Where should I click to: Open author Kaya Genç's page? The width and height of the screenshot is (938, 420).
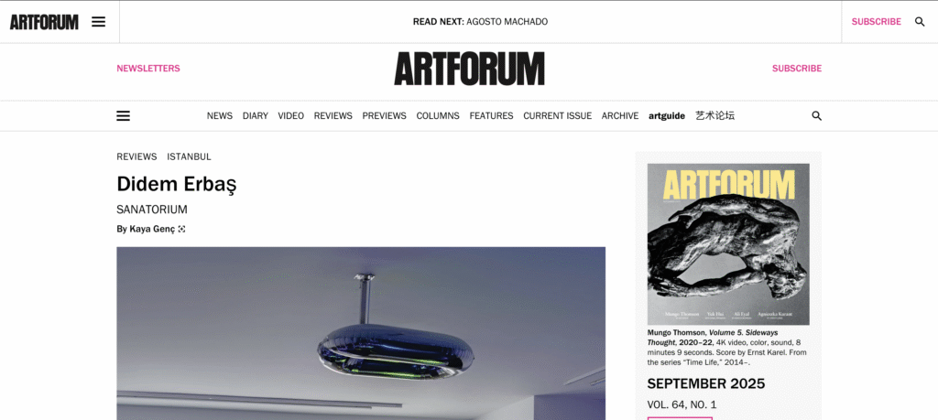152,229
